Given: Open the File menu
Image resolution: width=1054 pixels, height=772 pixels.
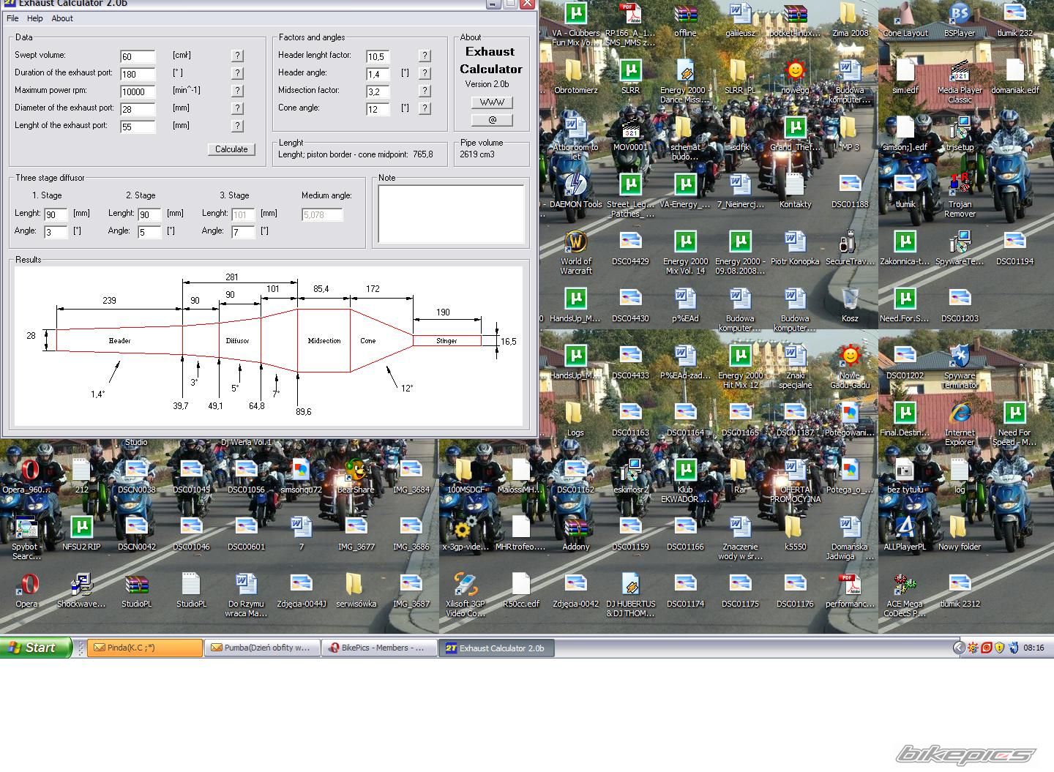Looking at the screenshot, I should pos(12,18).
